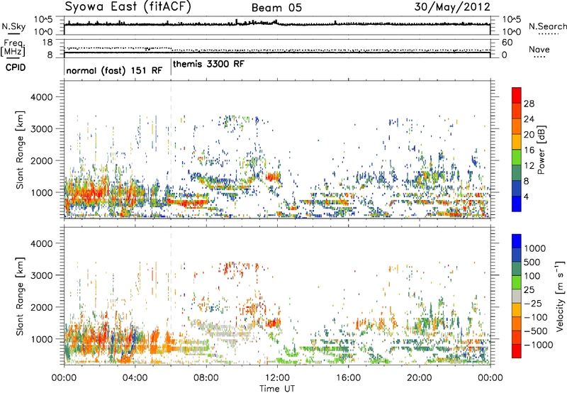This screenshot has height=393, width=567.
Task: Click the 'Time UT' axis title
Action: (277, 389)
